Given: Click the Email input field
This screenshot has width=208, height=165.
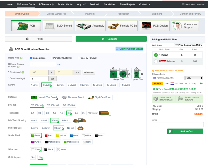Looking at the screenshot, I should click(178, 124).
